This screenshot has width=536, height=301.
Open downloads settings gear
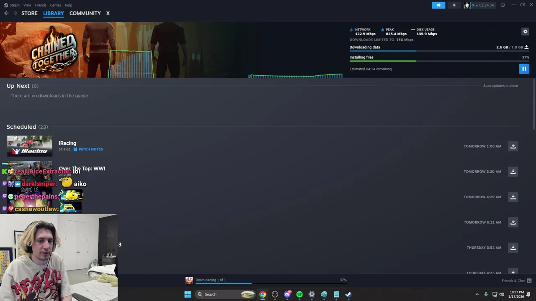click(525, 31)
